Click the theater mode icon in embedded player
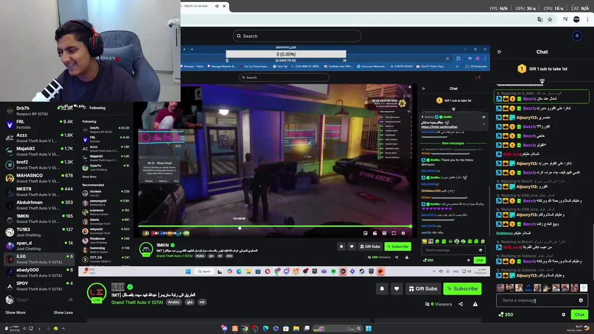The image size is (594, 334). [384, 233]
